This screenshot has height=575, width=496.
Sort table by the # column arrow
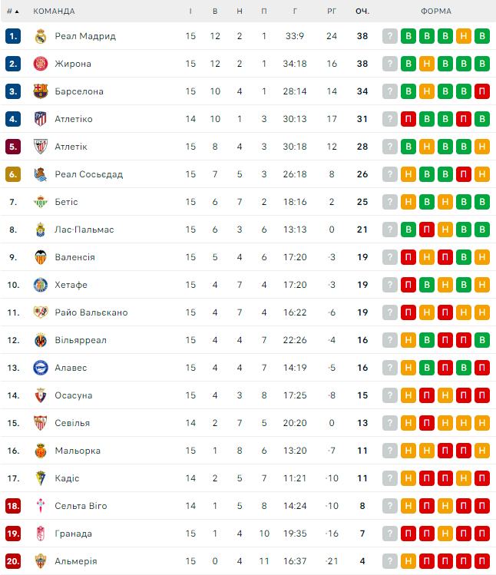click(17, 12)
